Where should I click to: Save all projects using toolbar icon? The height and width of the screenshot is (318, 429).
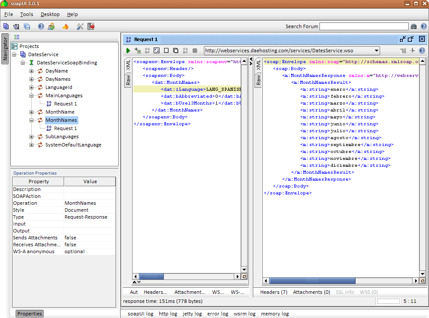[27, 26]
